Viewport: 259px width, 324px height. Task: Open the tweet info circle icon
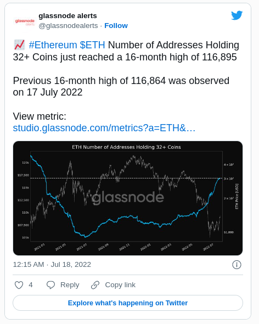pos(237,265)
